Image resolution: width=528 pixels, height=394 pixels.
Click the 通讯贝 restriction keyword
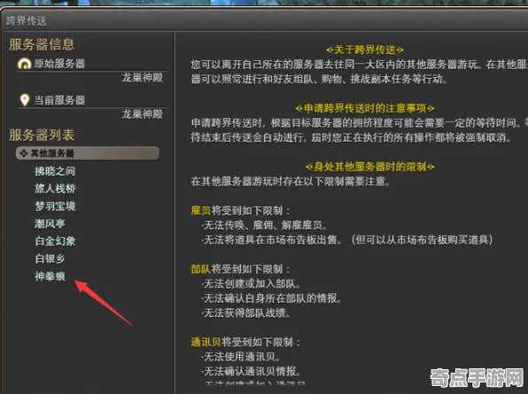206,342
